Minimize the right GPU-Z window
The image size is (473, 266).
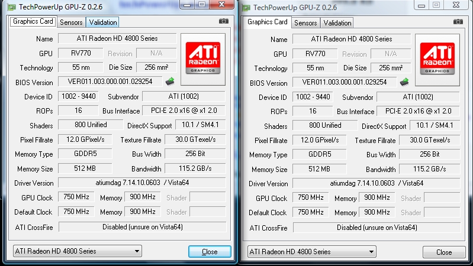[x=421, y=5]
